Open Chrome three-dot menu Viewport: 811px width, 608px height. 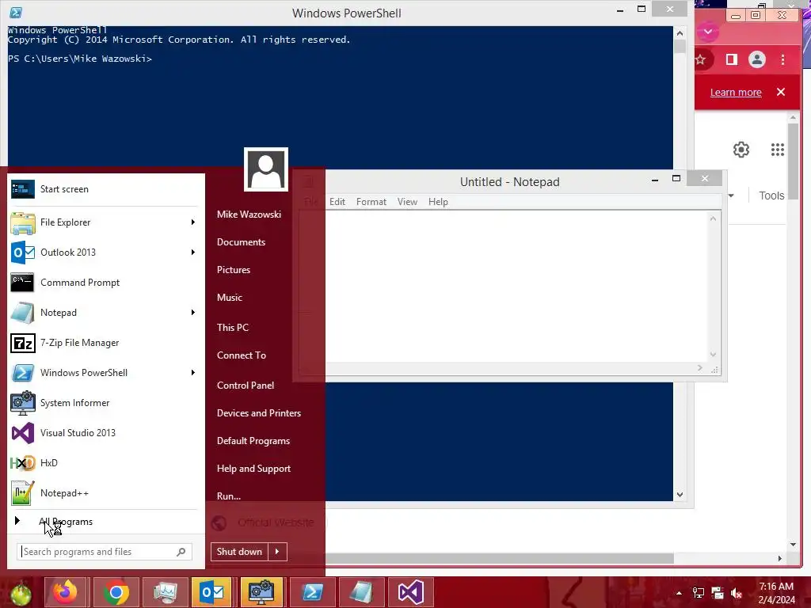782,59
